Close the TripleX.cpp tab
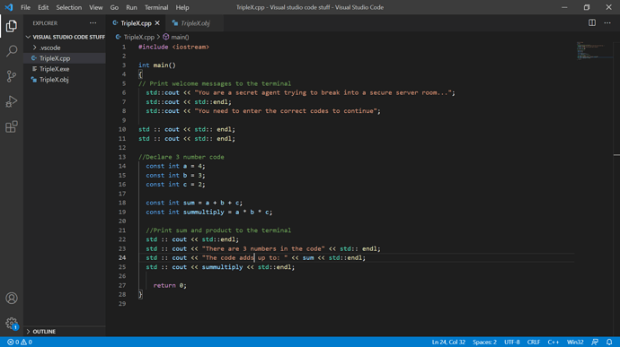The image size is (620, 347). [x=157, y=23]
